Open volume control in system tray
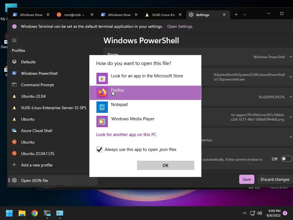293x220 pixels. click(x=260, y=213)
